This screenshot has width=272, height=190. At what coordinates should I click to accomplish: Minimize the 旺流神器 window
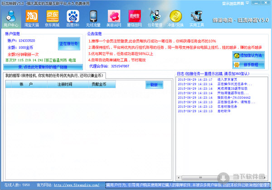[256, 3]
